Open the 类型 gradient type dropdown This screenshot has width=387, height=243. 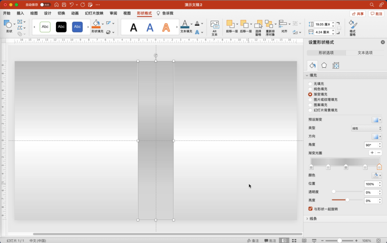[366, 128]
